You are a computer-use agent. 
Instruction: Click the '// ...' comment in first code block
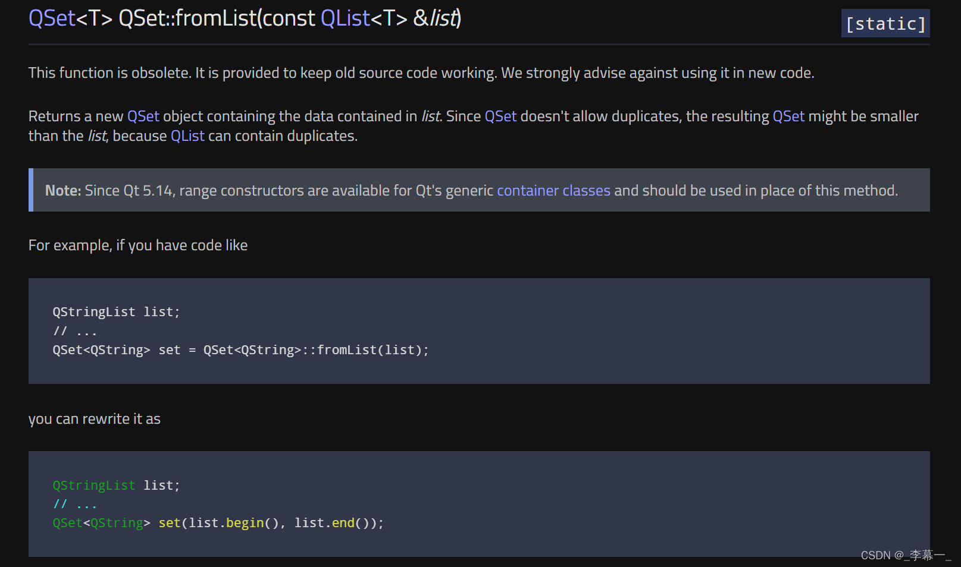pos(74,331)
